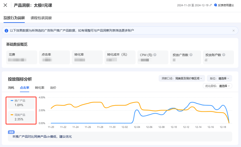Click the 2.35% value under 同类产品

coord(19,119)
